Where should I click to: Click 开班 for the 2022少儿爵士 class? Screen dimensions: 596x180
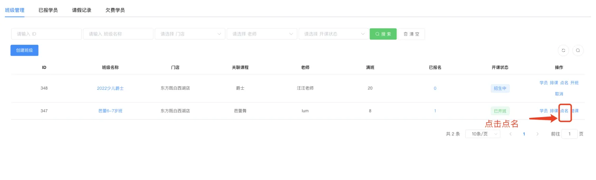[574, 83]
